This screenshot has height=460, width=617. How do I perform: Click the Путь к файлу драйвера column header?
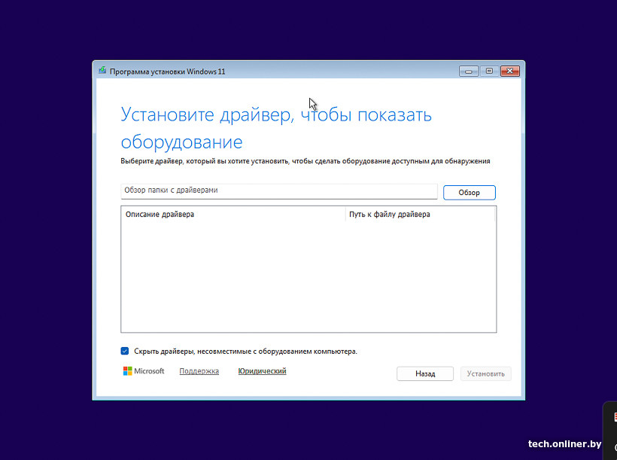[x=421, y=215]
